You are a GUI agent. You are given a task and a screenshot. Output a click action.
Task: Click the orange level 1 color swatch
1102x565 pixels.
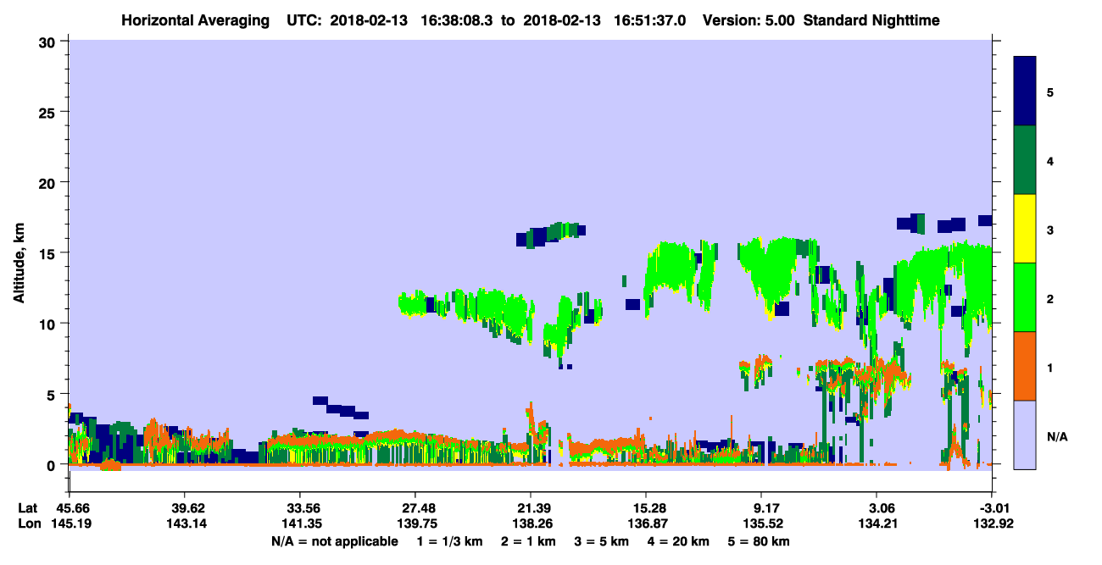tap(1025, 366)
